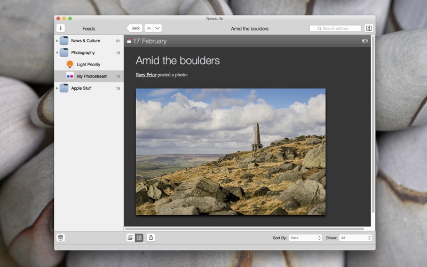427x267 pixels.
Task: Minimize the NewsLife window
Action: (x=64, y=19)
